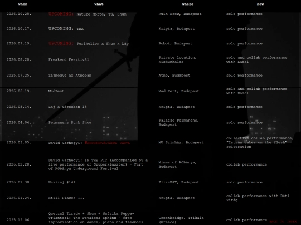Click the date 2026.05.14.

click(19, 107)
